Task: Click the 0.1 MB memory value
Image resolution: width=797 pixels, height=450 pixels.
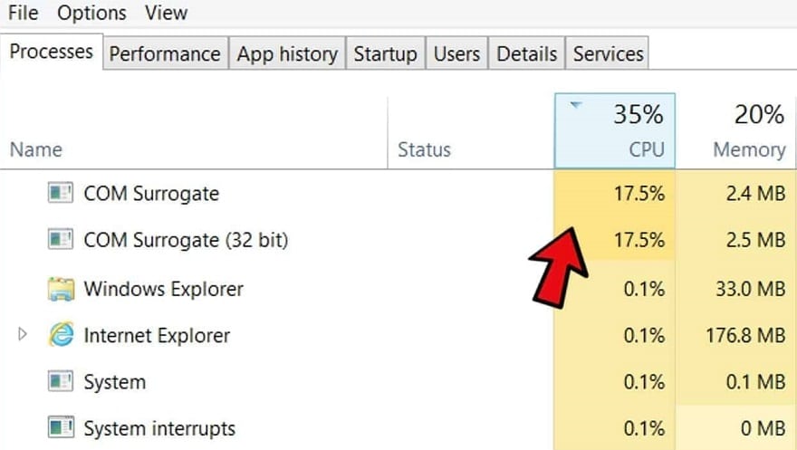Action: [756, 382]
